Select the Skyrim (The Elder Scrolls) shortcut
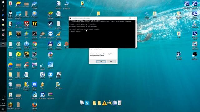 [10, 15]
